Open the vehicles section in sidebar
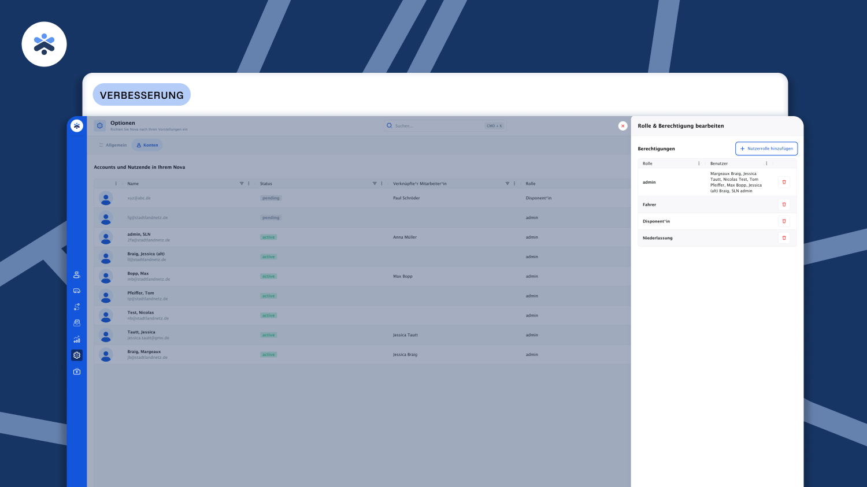This screenshot has height=487, width=867. [77, 291]
